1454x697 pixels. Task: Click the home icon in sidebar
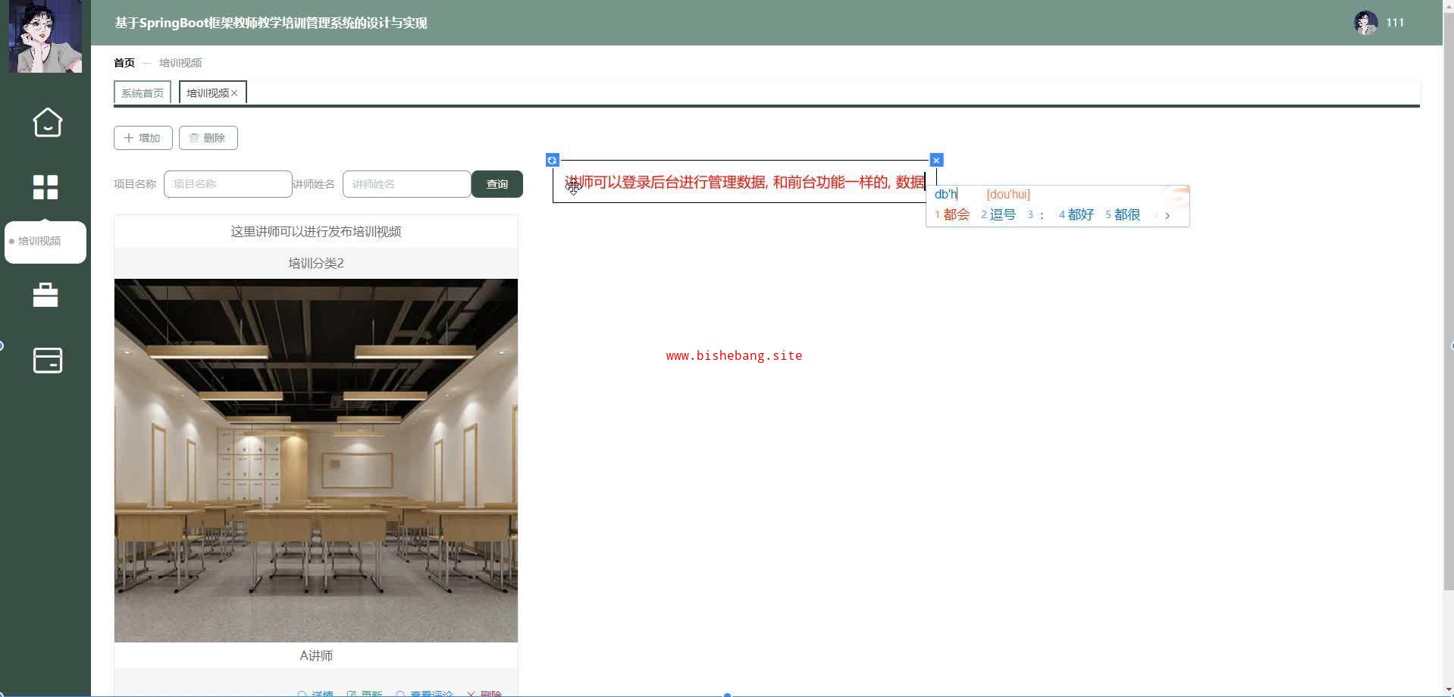tap(47, 123)
